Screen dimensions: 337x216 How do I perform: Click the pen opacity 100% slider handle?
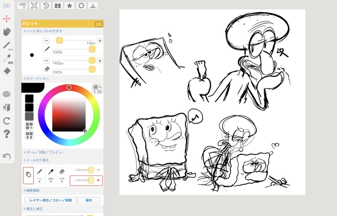92,49
